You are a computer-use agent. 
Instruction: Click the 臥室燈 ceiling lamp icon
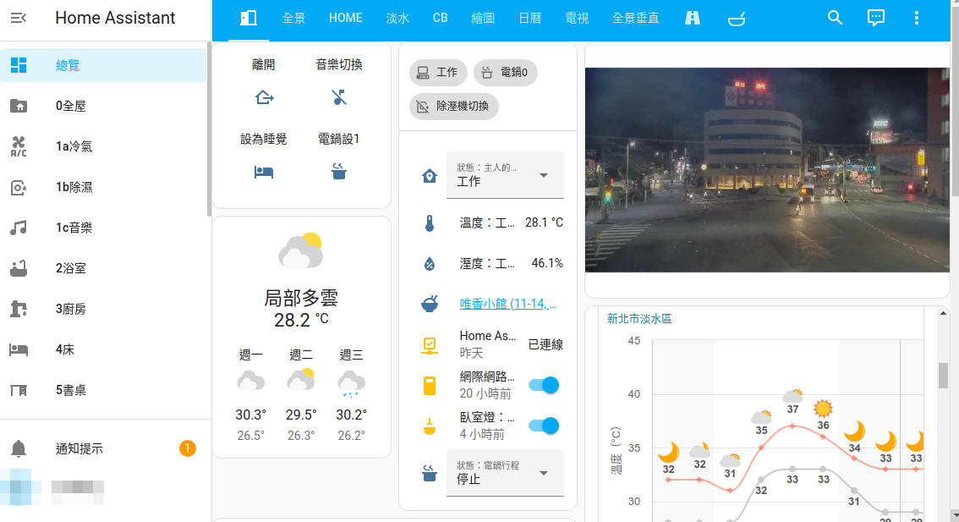pos(430,426)
